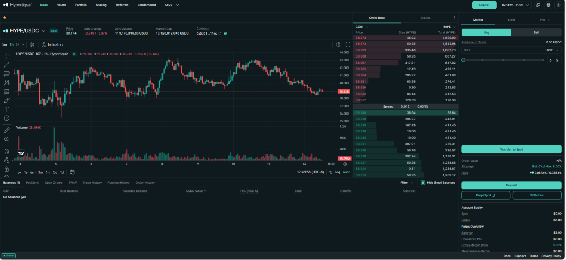This screenshot has height=260, width=566.
Task: Click the Perps Spot transfer button
Action: tap(486, 195)
